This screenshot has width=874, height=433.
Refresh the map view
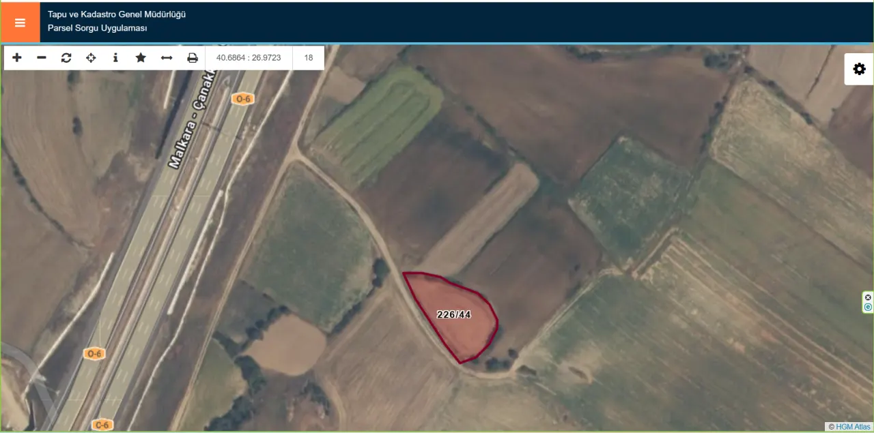click(x=66, y=58)
